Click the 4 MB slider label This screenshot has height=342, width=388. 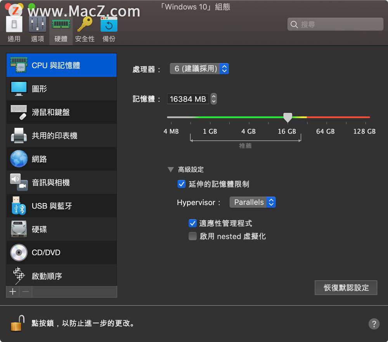point(171,131)
